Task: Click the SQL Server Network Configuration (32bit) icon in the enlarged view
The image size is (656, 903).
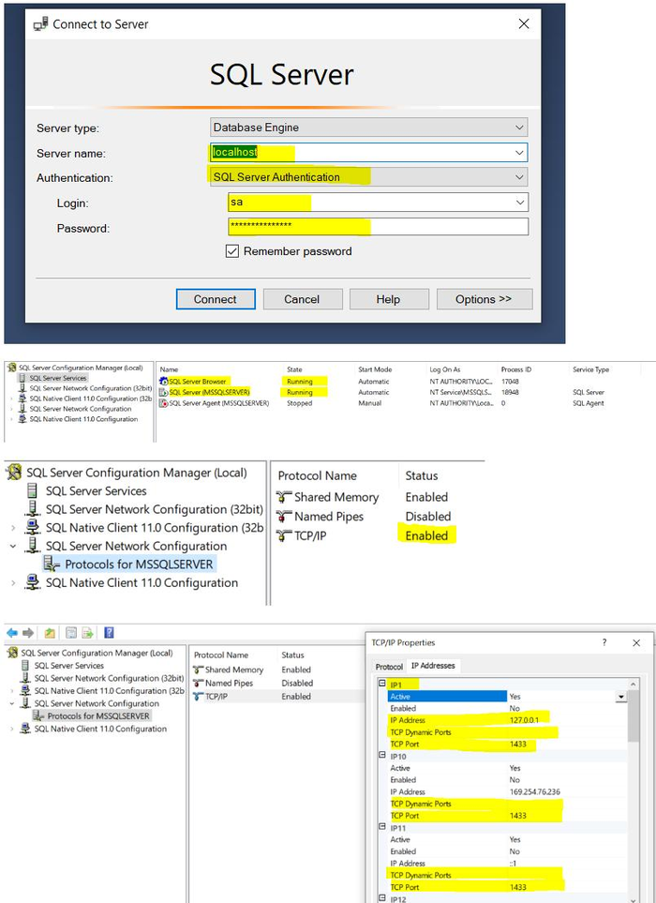Action: tap(33, 508)
